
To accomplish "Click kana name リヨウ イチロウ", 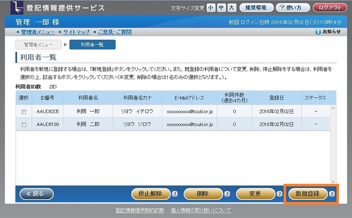I will tap(137, 112).
